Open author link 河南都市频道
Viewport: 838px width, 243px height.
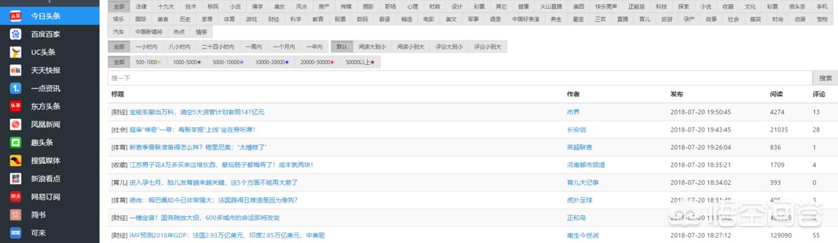tap(586, 165)
